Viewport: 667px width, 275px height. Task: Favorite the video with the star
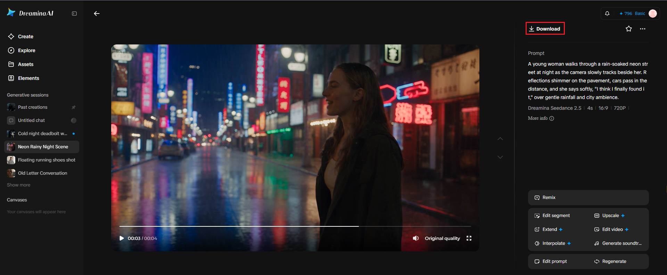pos(629,29)
